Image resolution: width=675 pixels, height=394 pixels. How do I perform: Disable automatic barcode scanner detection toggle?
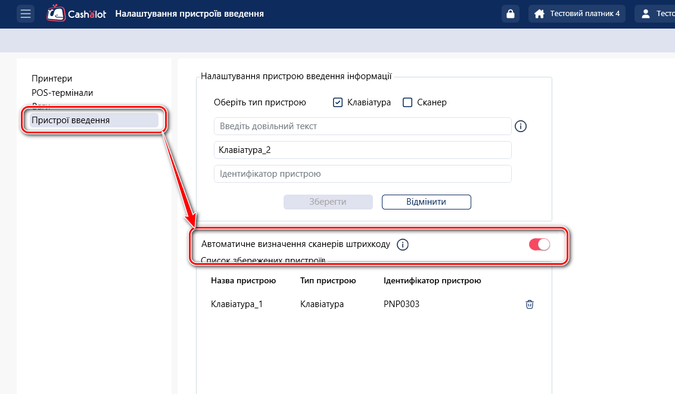pyautogui.click(x=539, y=244)
